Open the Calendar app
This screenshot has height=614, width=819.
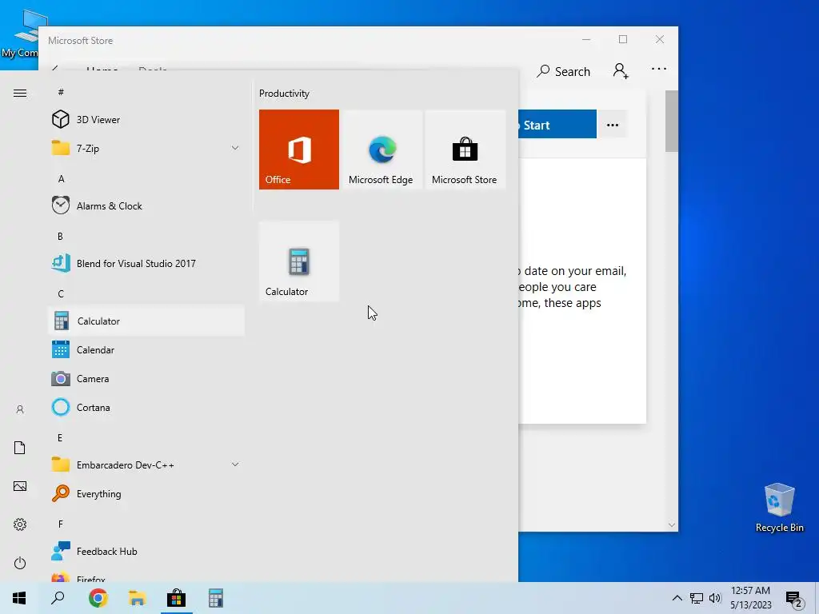(x=146, y=350)
